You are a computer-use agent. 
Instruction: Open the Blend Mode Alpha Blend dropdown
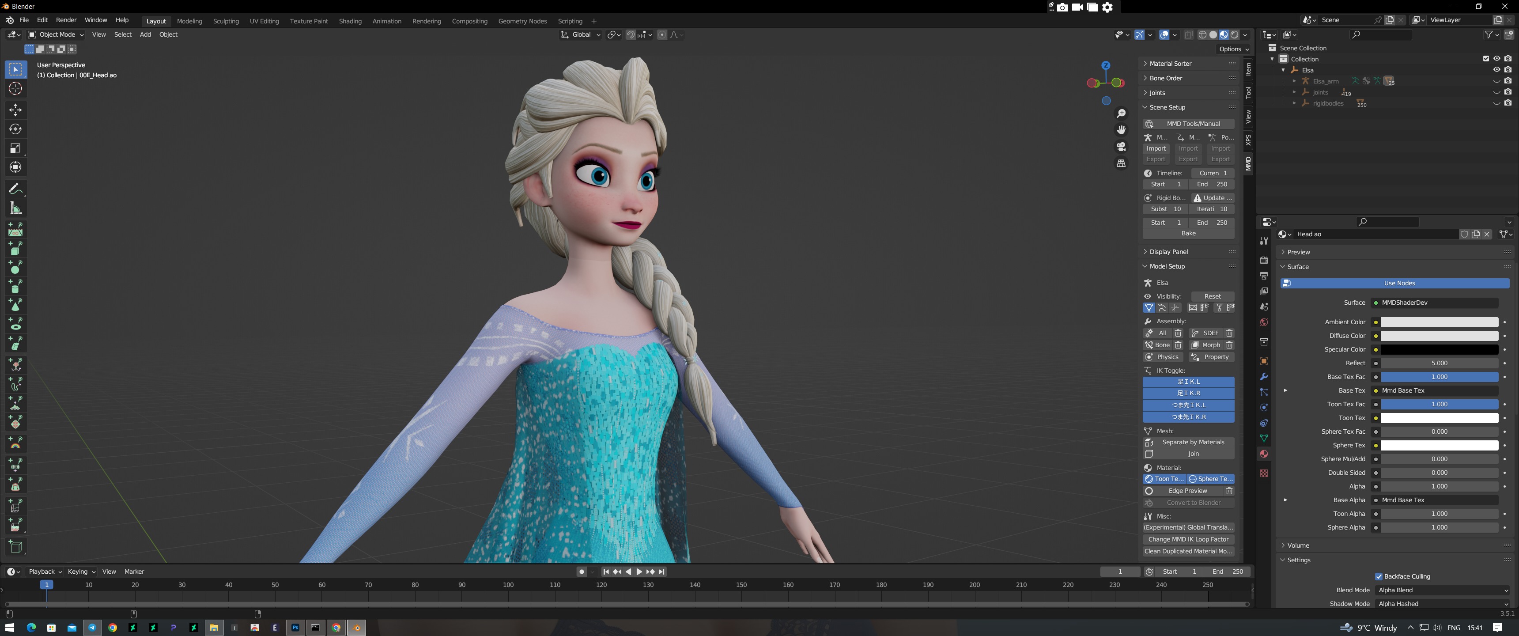(1442, 590)
